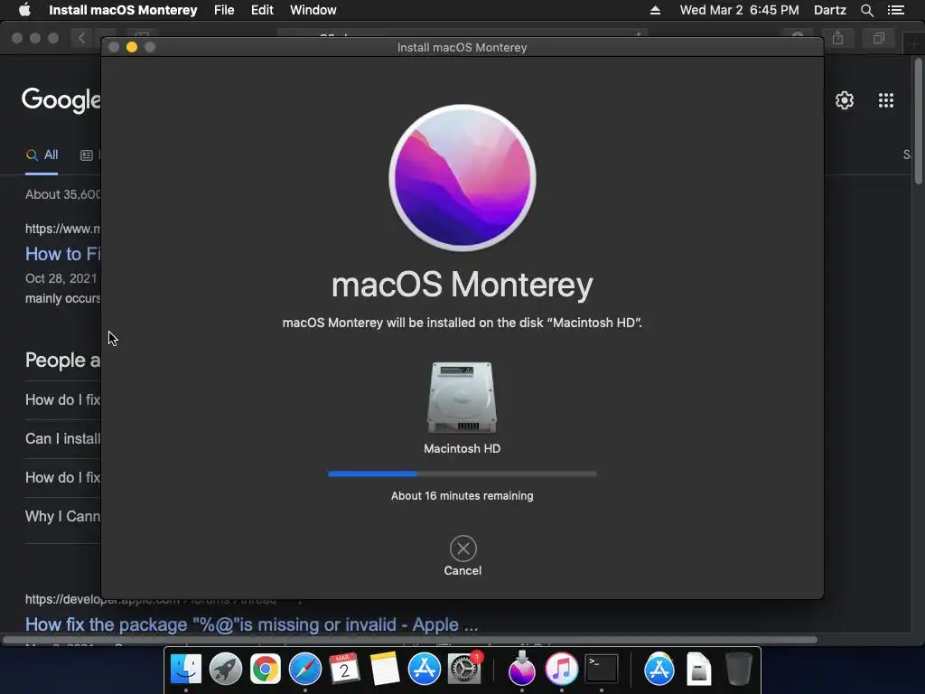This screenshot has width=925, height=694.
Task: Open Finder from the Dock
Action: (186, 670)
